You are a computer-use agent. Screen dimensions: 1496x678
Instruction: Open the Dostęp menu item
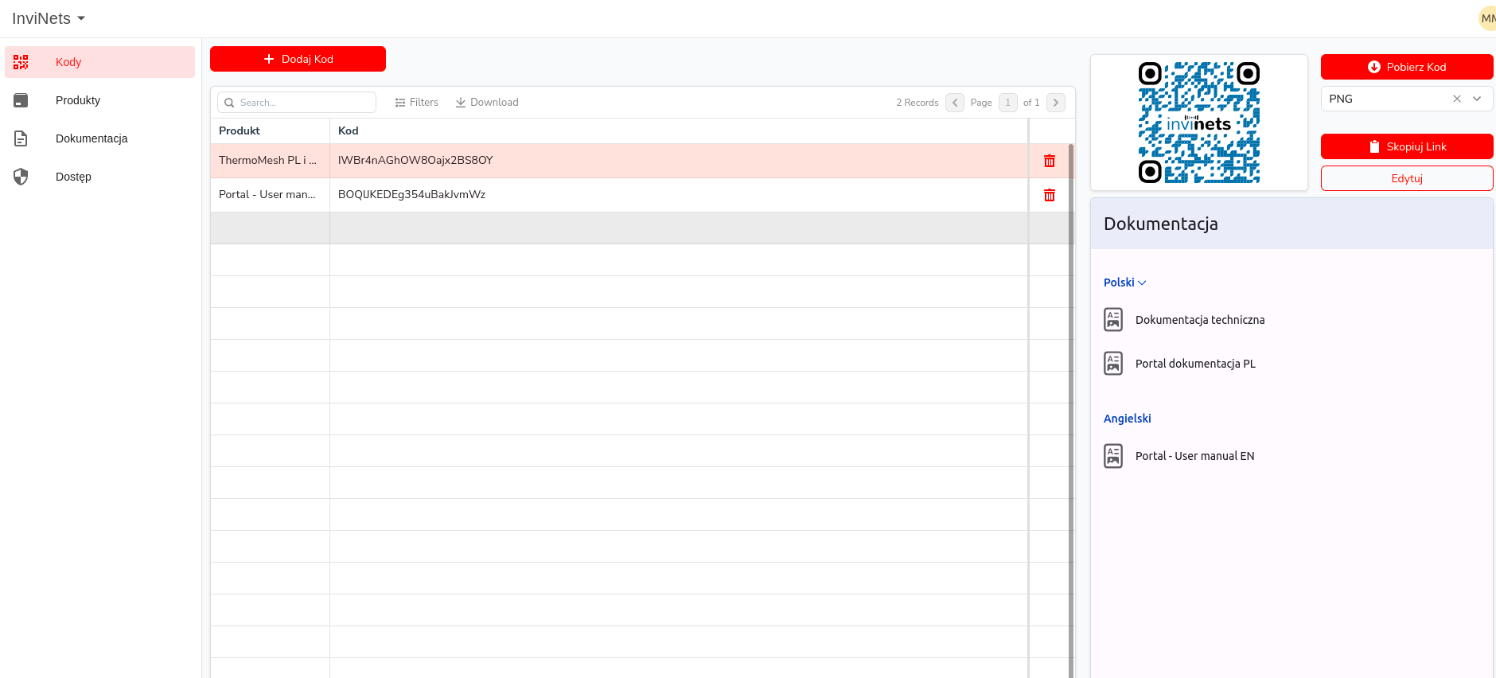coord(99,177)
